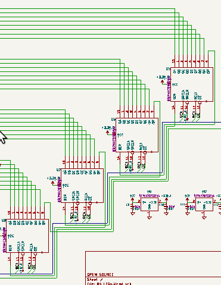Click the RCK label under bottom-left chip
This screenshot has width=221, height=285.
pyautogui.click(x=29, y=267)
